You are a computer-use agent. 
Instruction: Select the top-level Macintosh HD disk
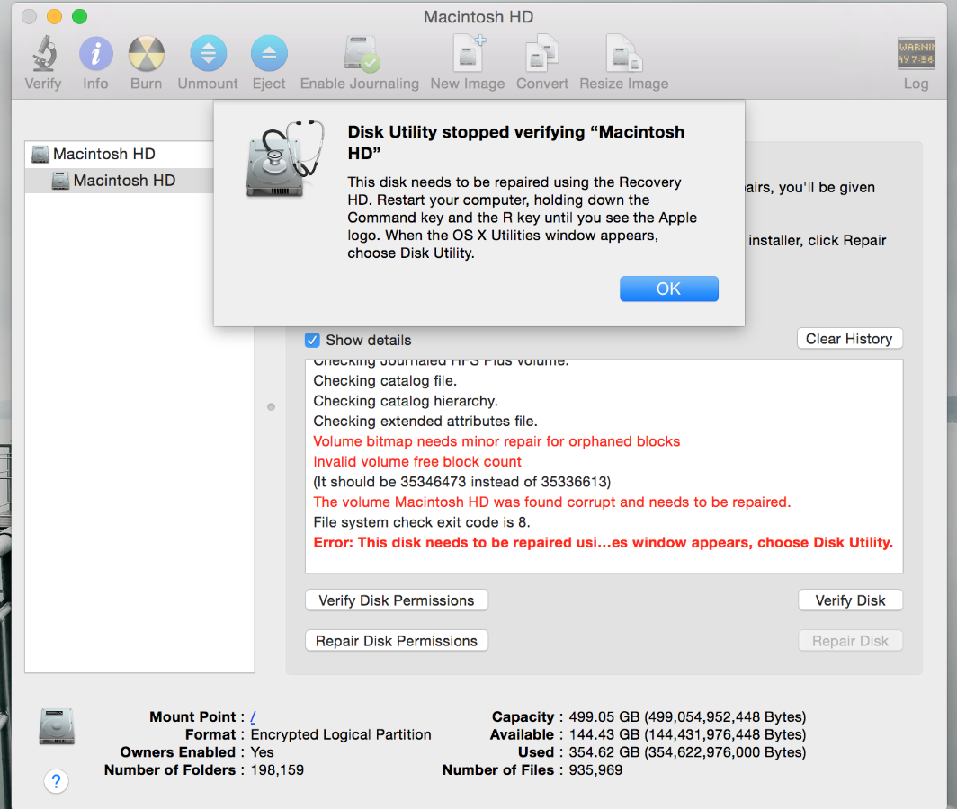pyautogui.click(x=121, y=154)
